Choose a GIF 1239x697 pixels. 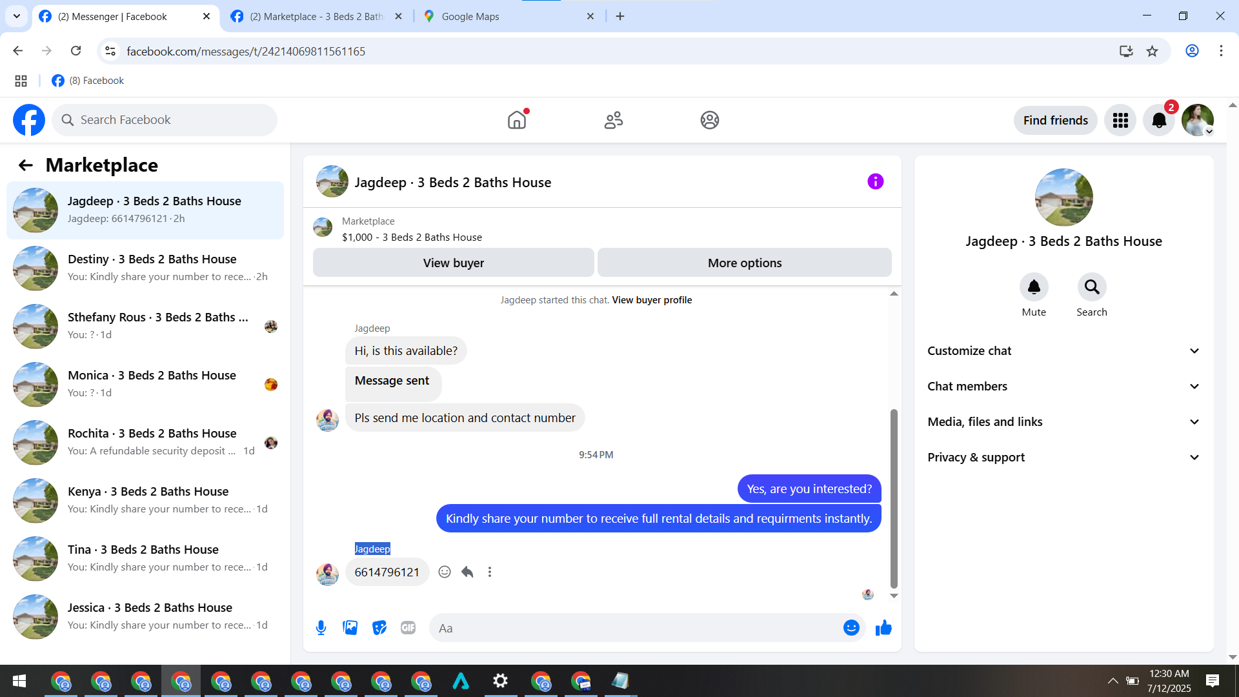pos(408,627)
